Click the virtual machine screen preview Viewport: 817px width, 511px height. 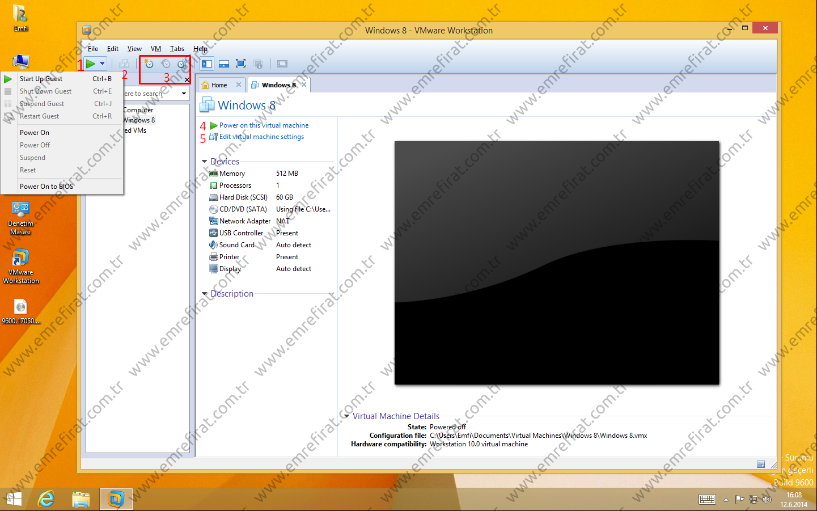(x=556, y=263)
